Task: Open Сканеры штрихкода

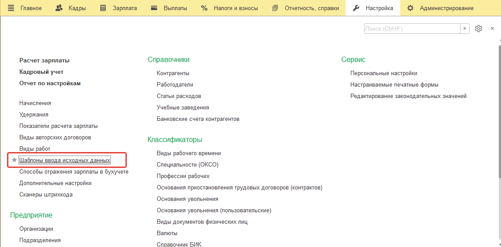Action: tap(46, 195)
